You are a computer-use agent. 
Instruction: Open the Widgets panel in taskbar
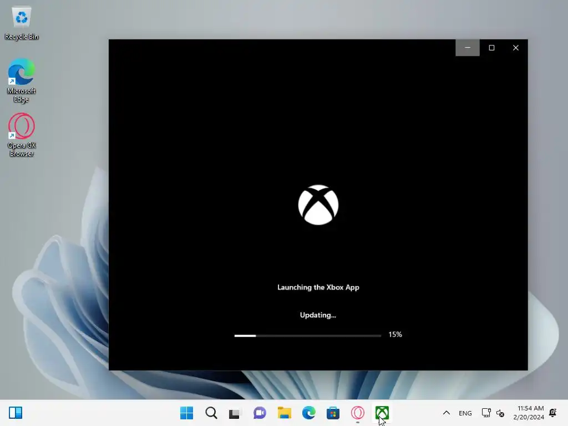pos(16,413)
